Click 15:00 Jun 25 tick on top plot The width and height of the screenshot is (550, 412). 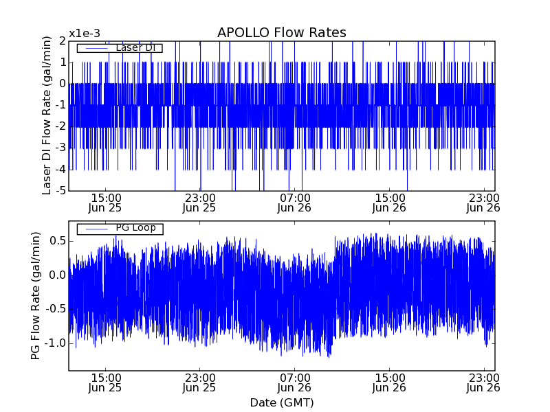[105, 203]
